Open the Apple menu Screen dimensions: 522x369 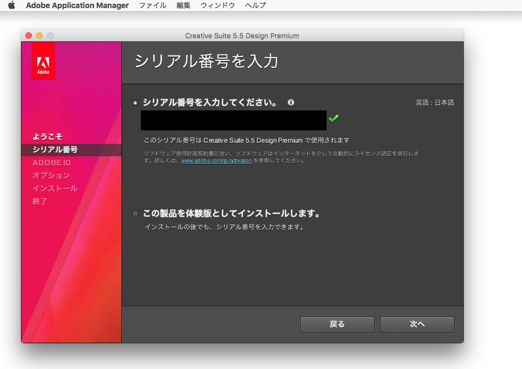pyautogui.click(x=12, y=5)
